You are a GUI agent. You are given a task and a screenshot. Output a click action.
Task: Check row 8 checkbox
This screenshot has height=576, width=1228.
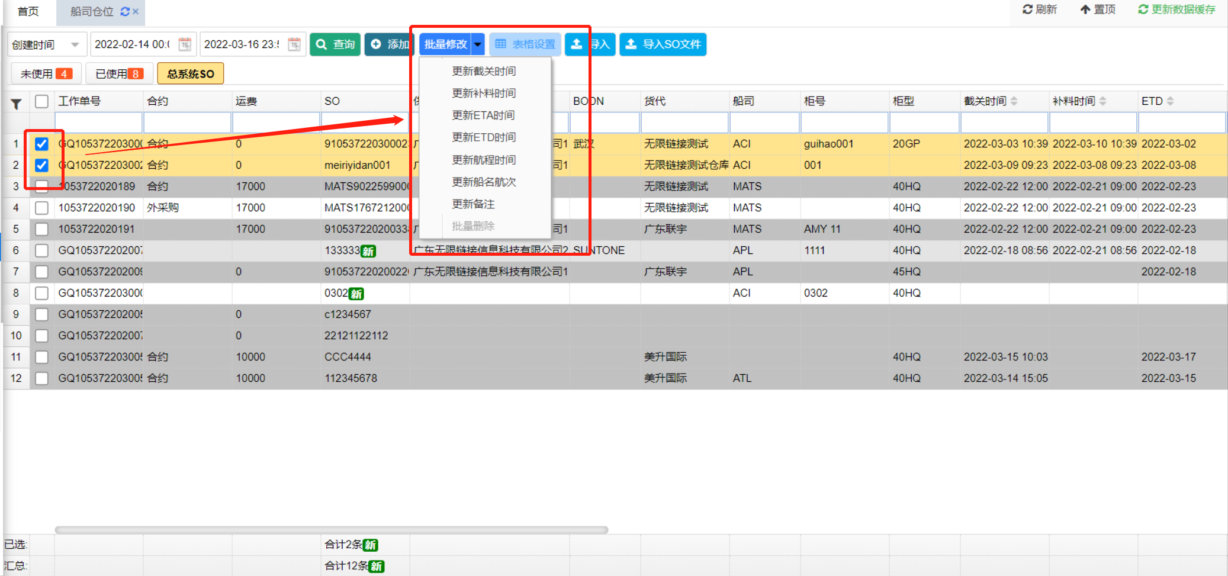(x=41, y=293)
